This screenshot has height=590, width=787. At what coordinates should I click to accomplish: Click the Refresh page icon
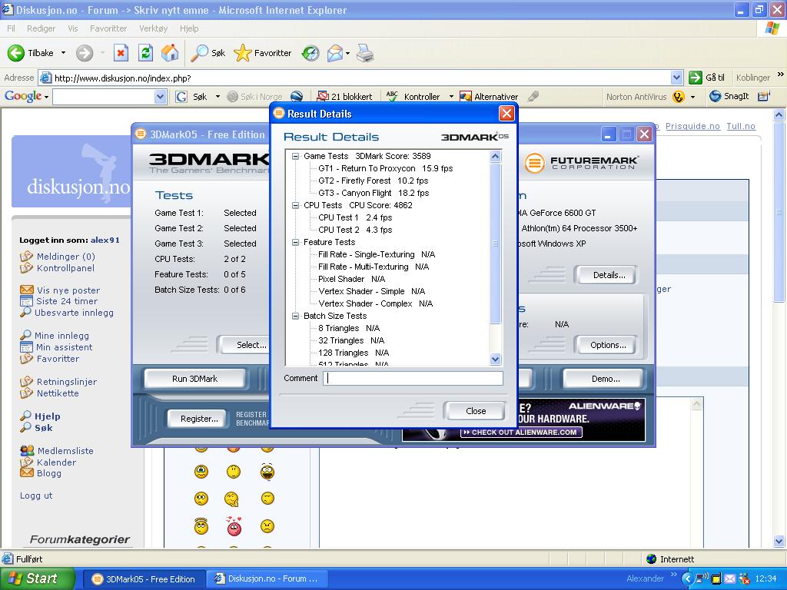click(x=145, y=53)
